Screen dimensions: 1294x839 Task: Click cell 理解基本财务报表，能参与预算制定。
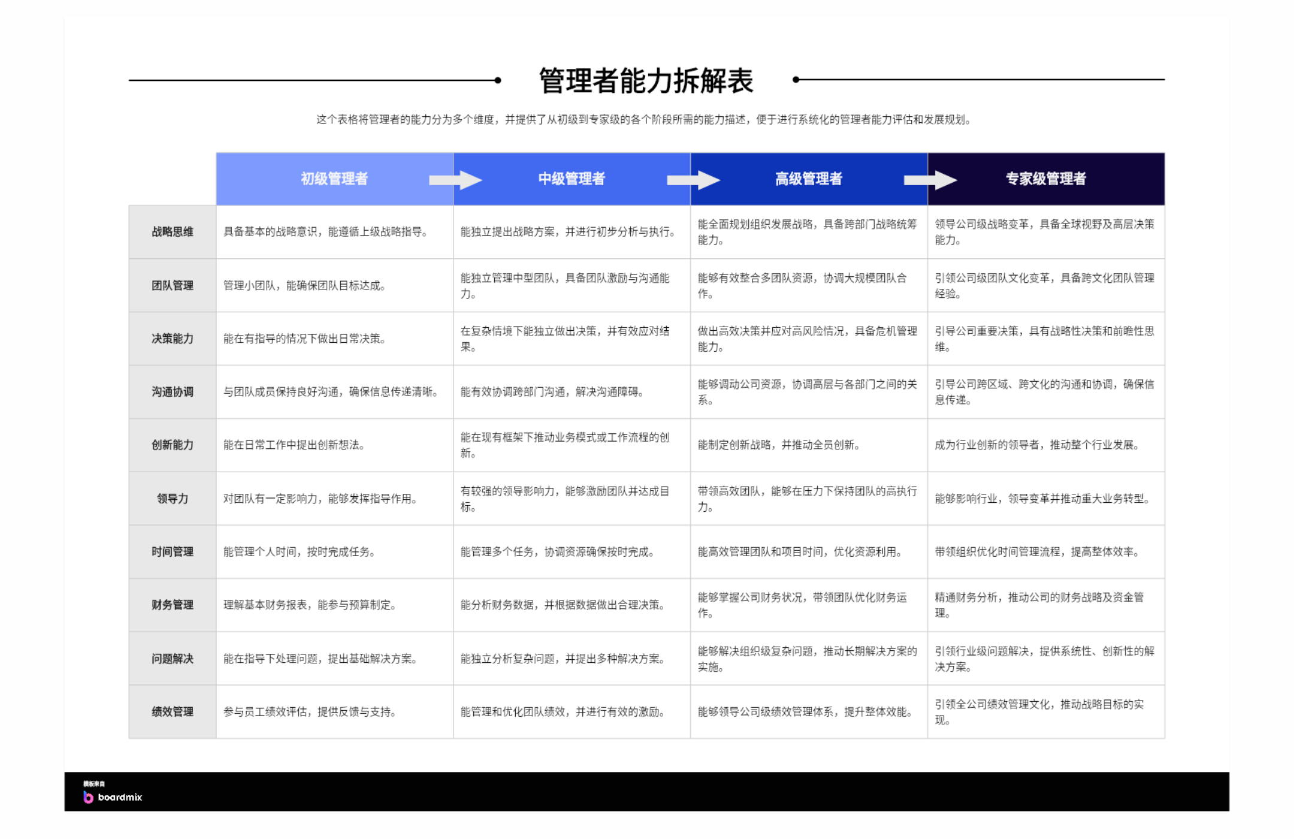(335, 605)
